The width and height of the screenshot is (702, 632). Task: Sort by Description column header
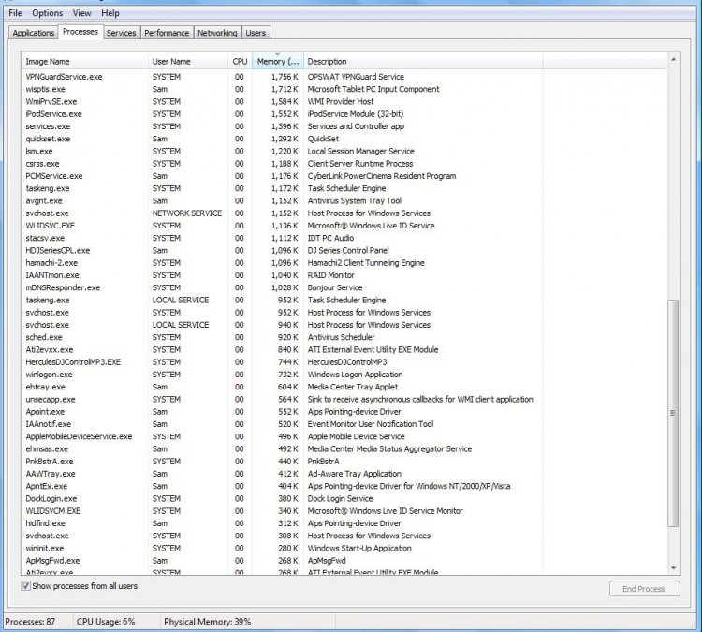point(423,62)
